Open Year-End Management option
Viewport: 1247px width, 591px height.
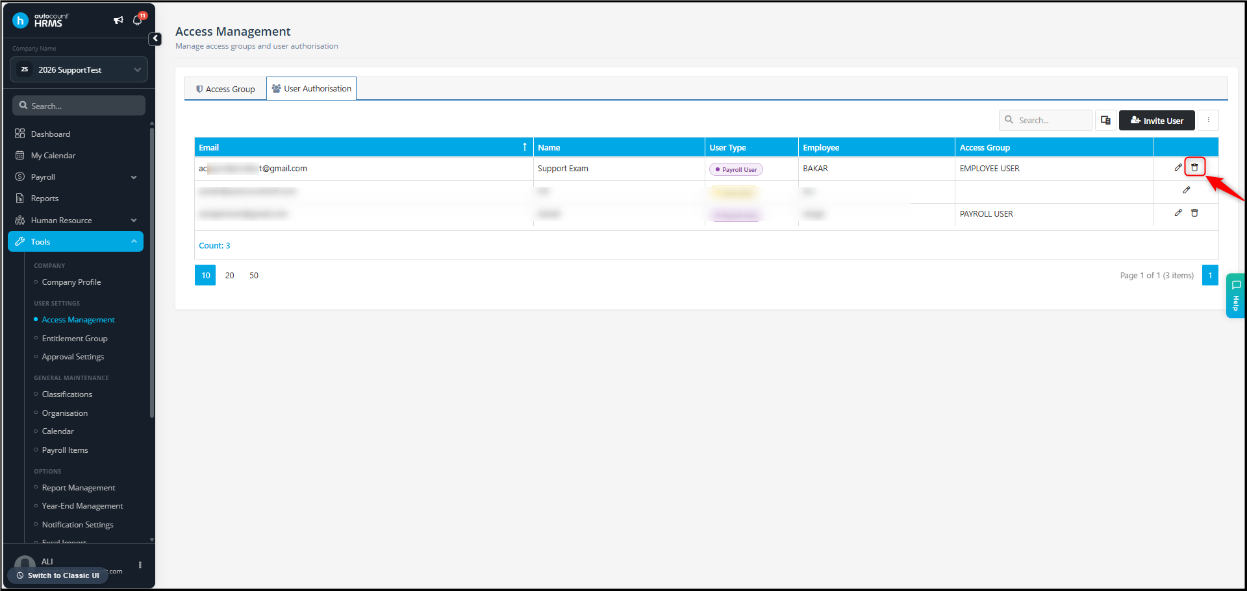(x=82, y=506)
